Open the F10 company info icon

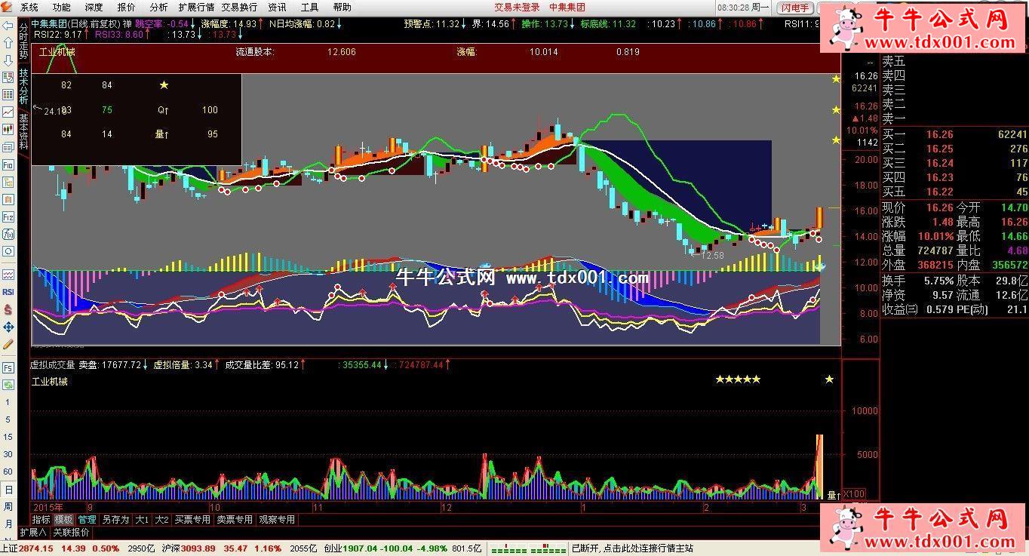(x=8, y=164)
